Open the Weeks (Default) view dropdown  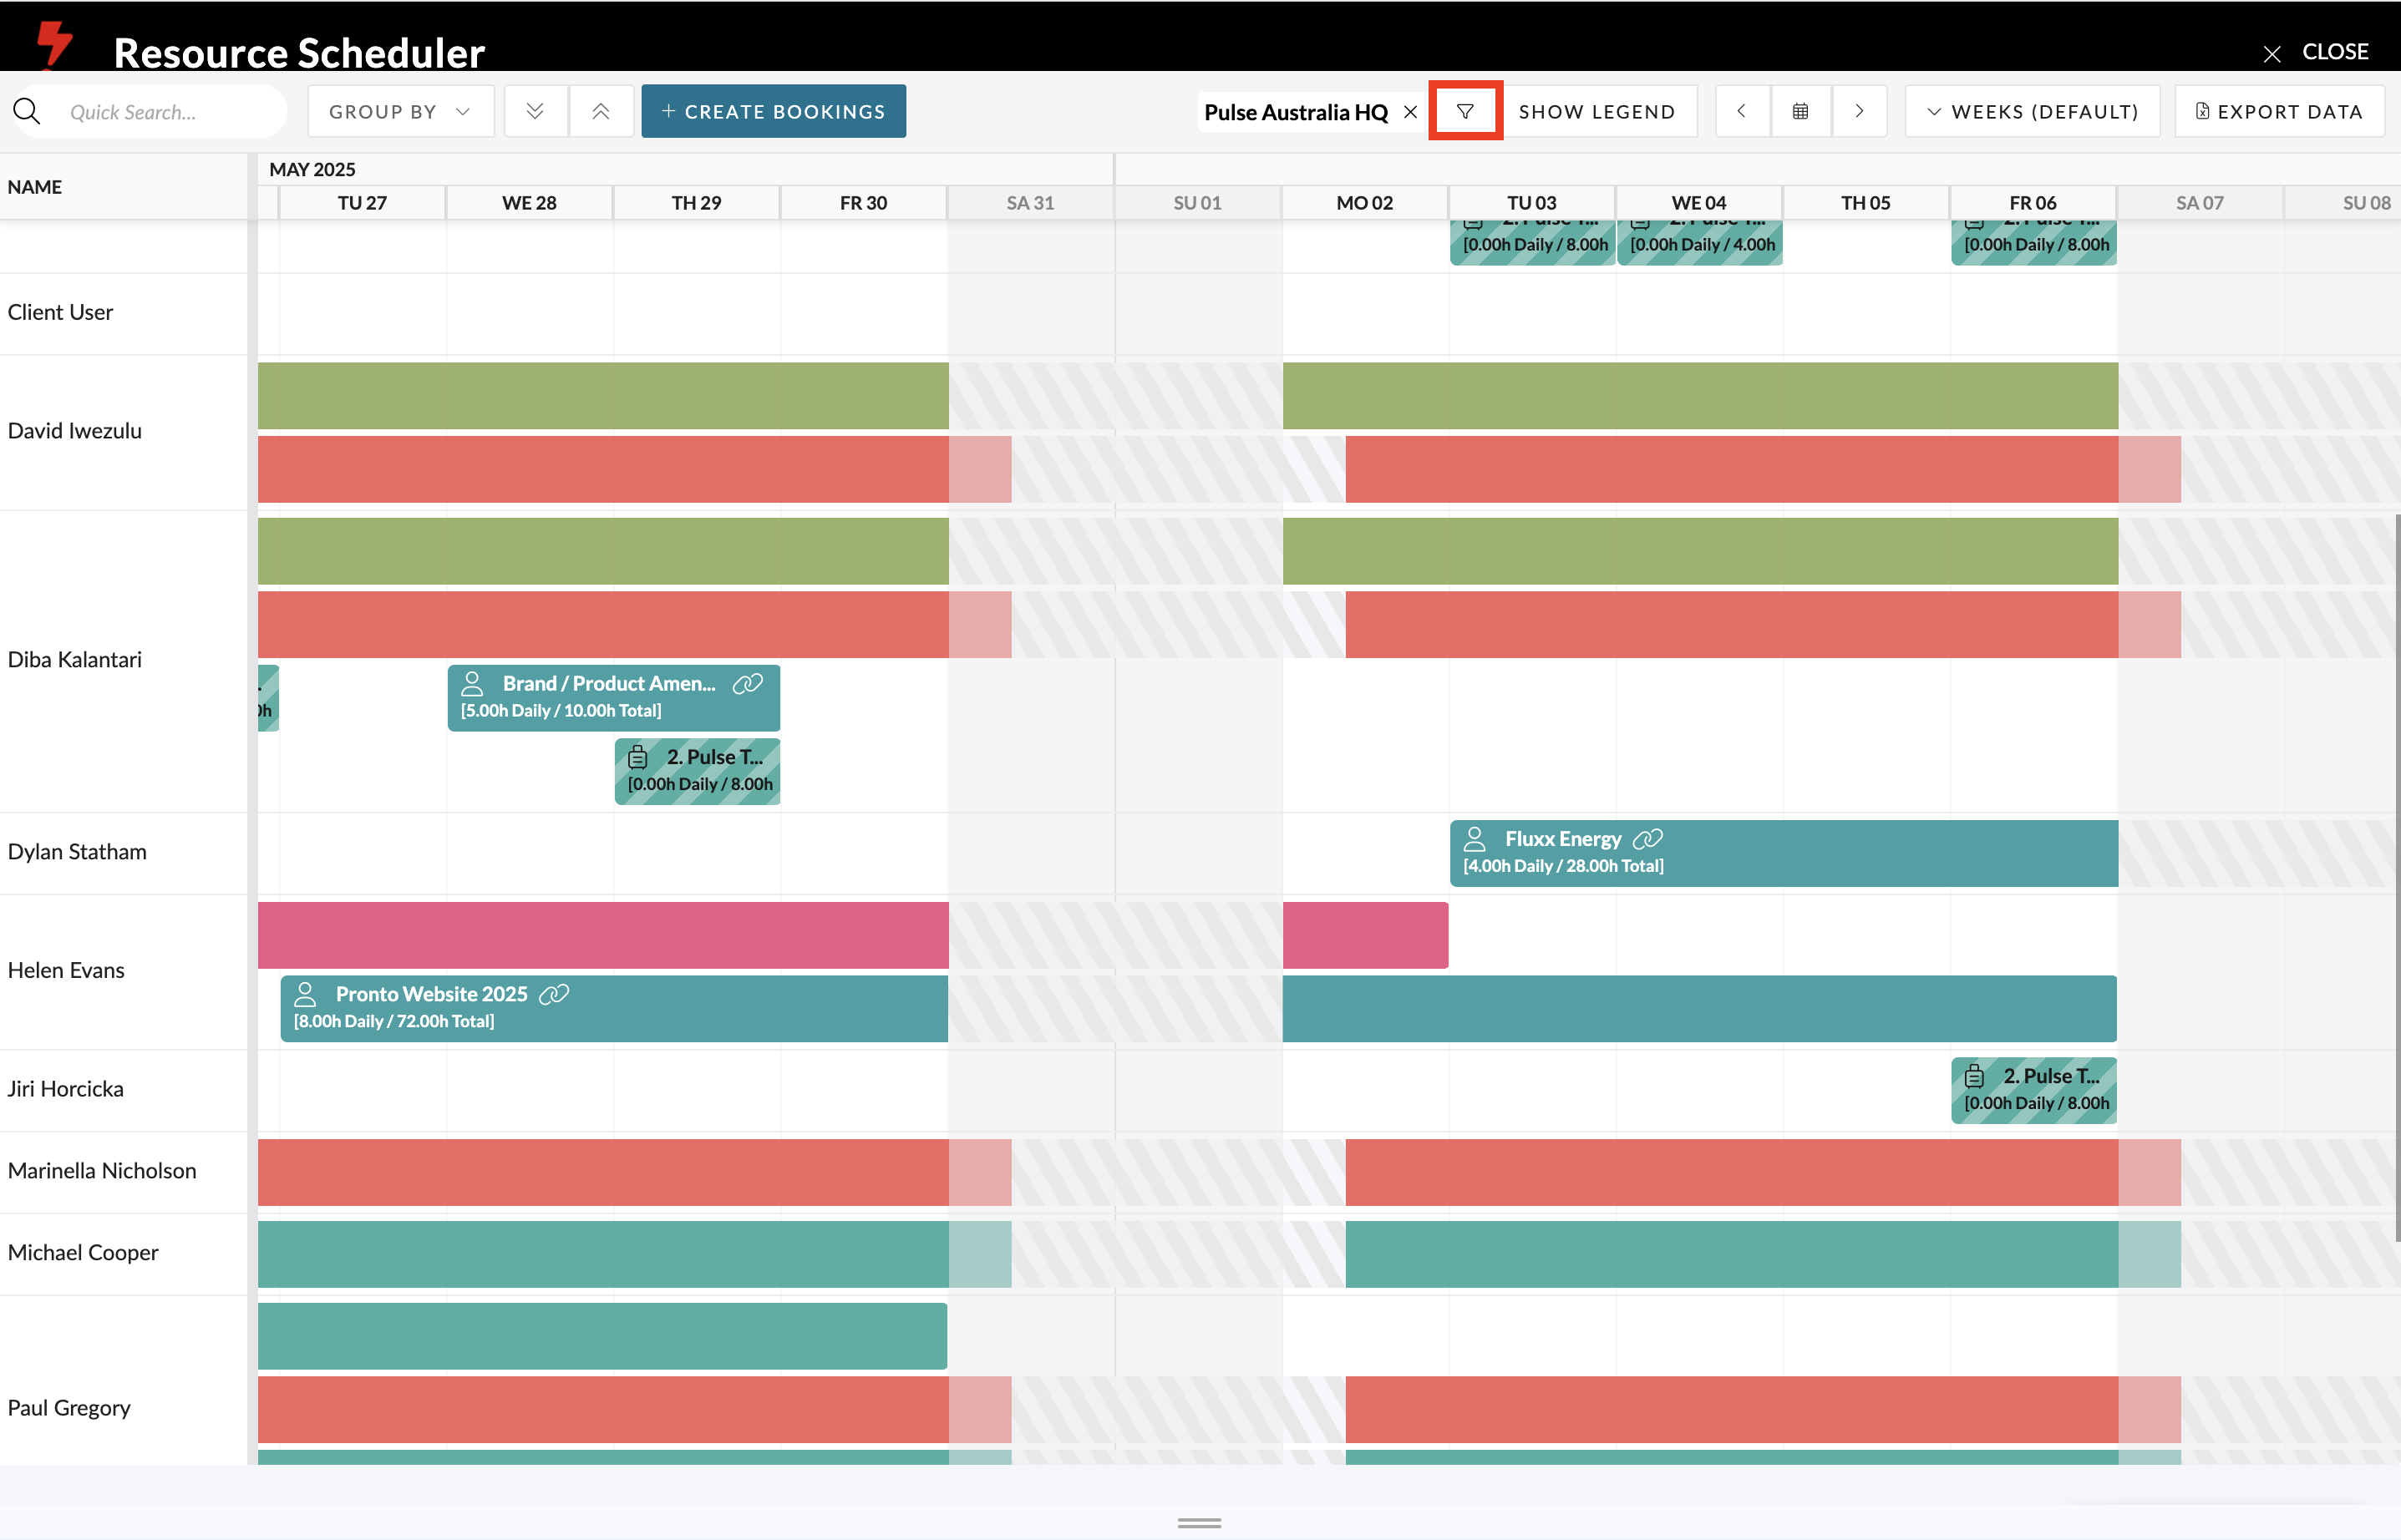click(x=2032, y=111)
